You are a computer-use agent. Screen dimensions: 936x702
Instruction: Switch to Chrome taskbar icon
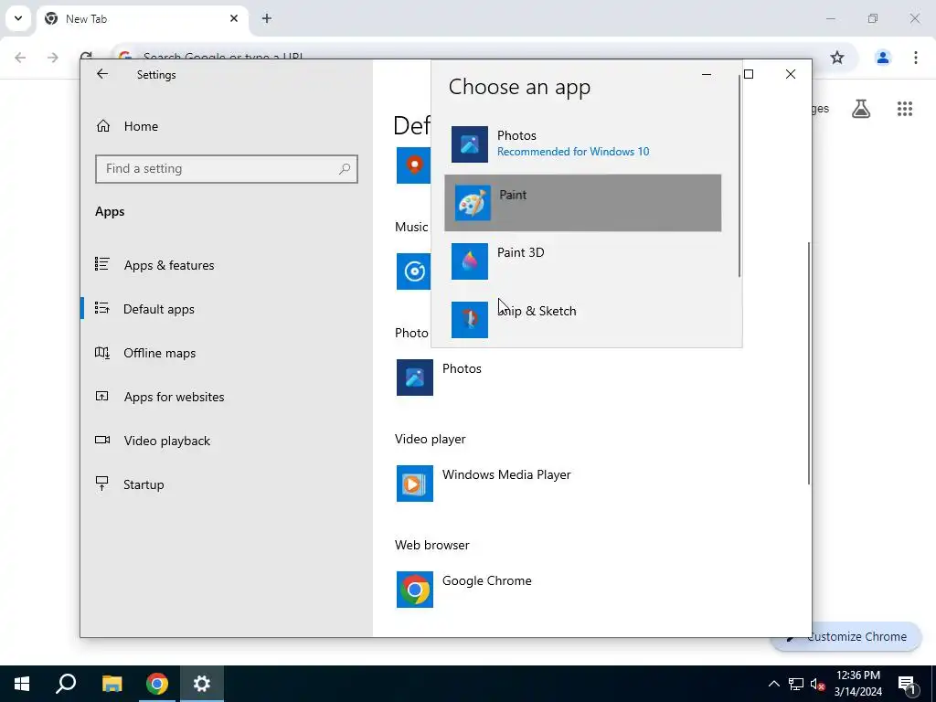pyautogui.click(x=156, y=684)
